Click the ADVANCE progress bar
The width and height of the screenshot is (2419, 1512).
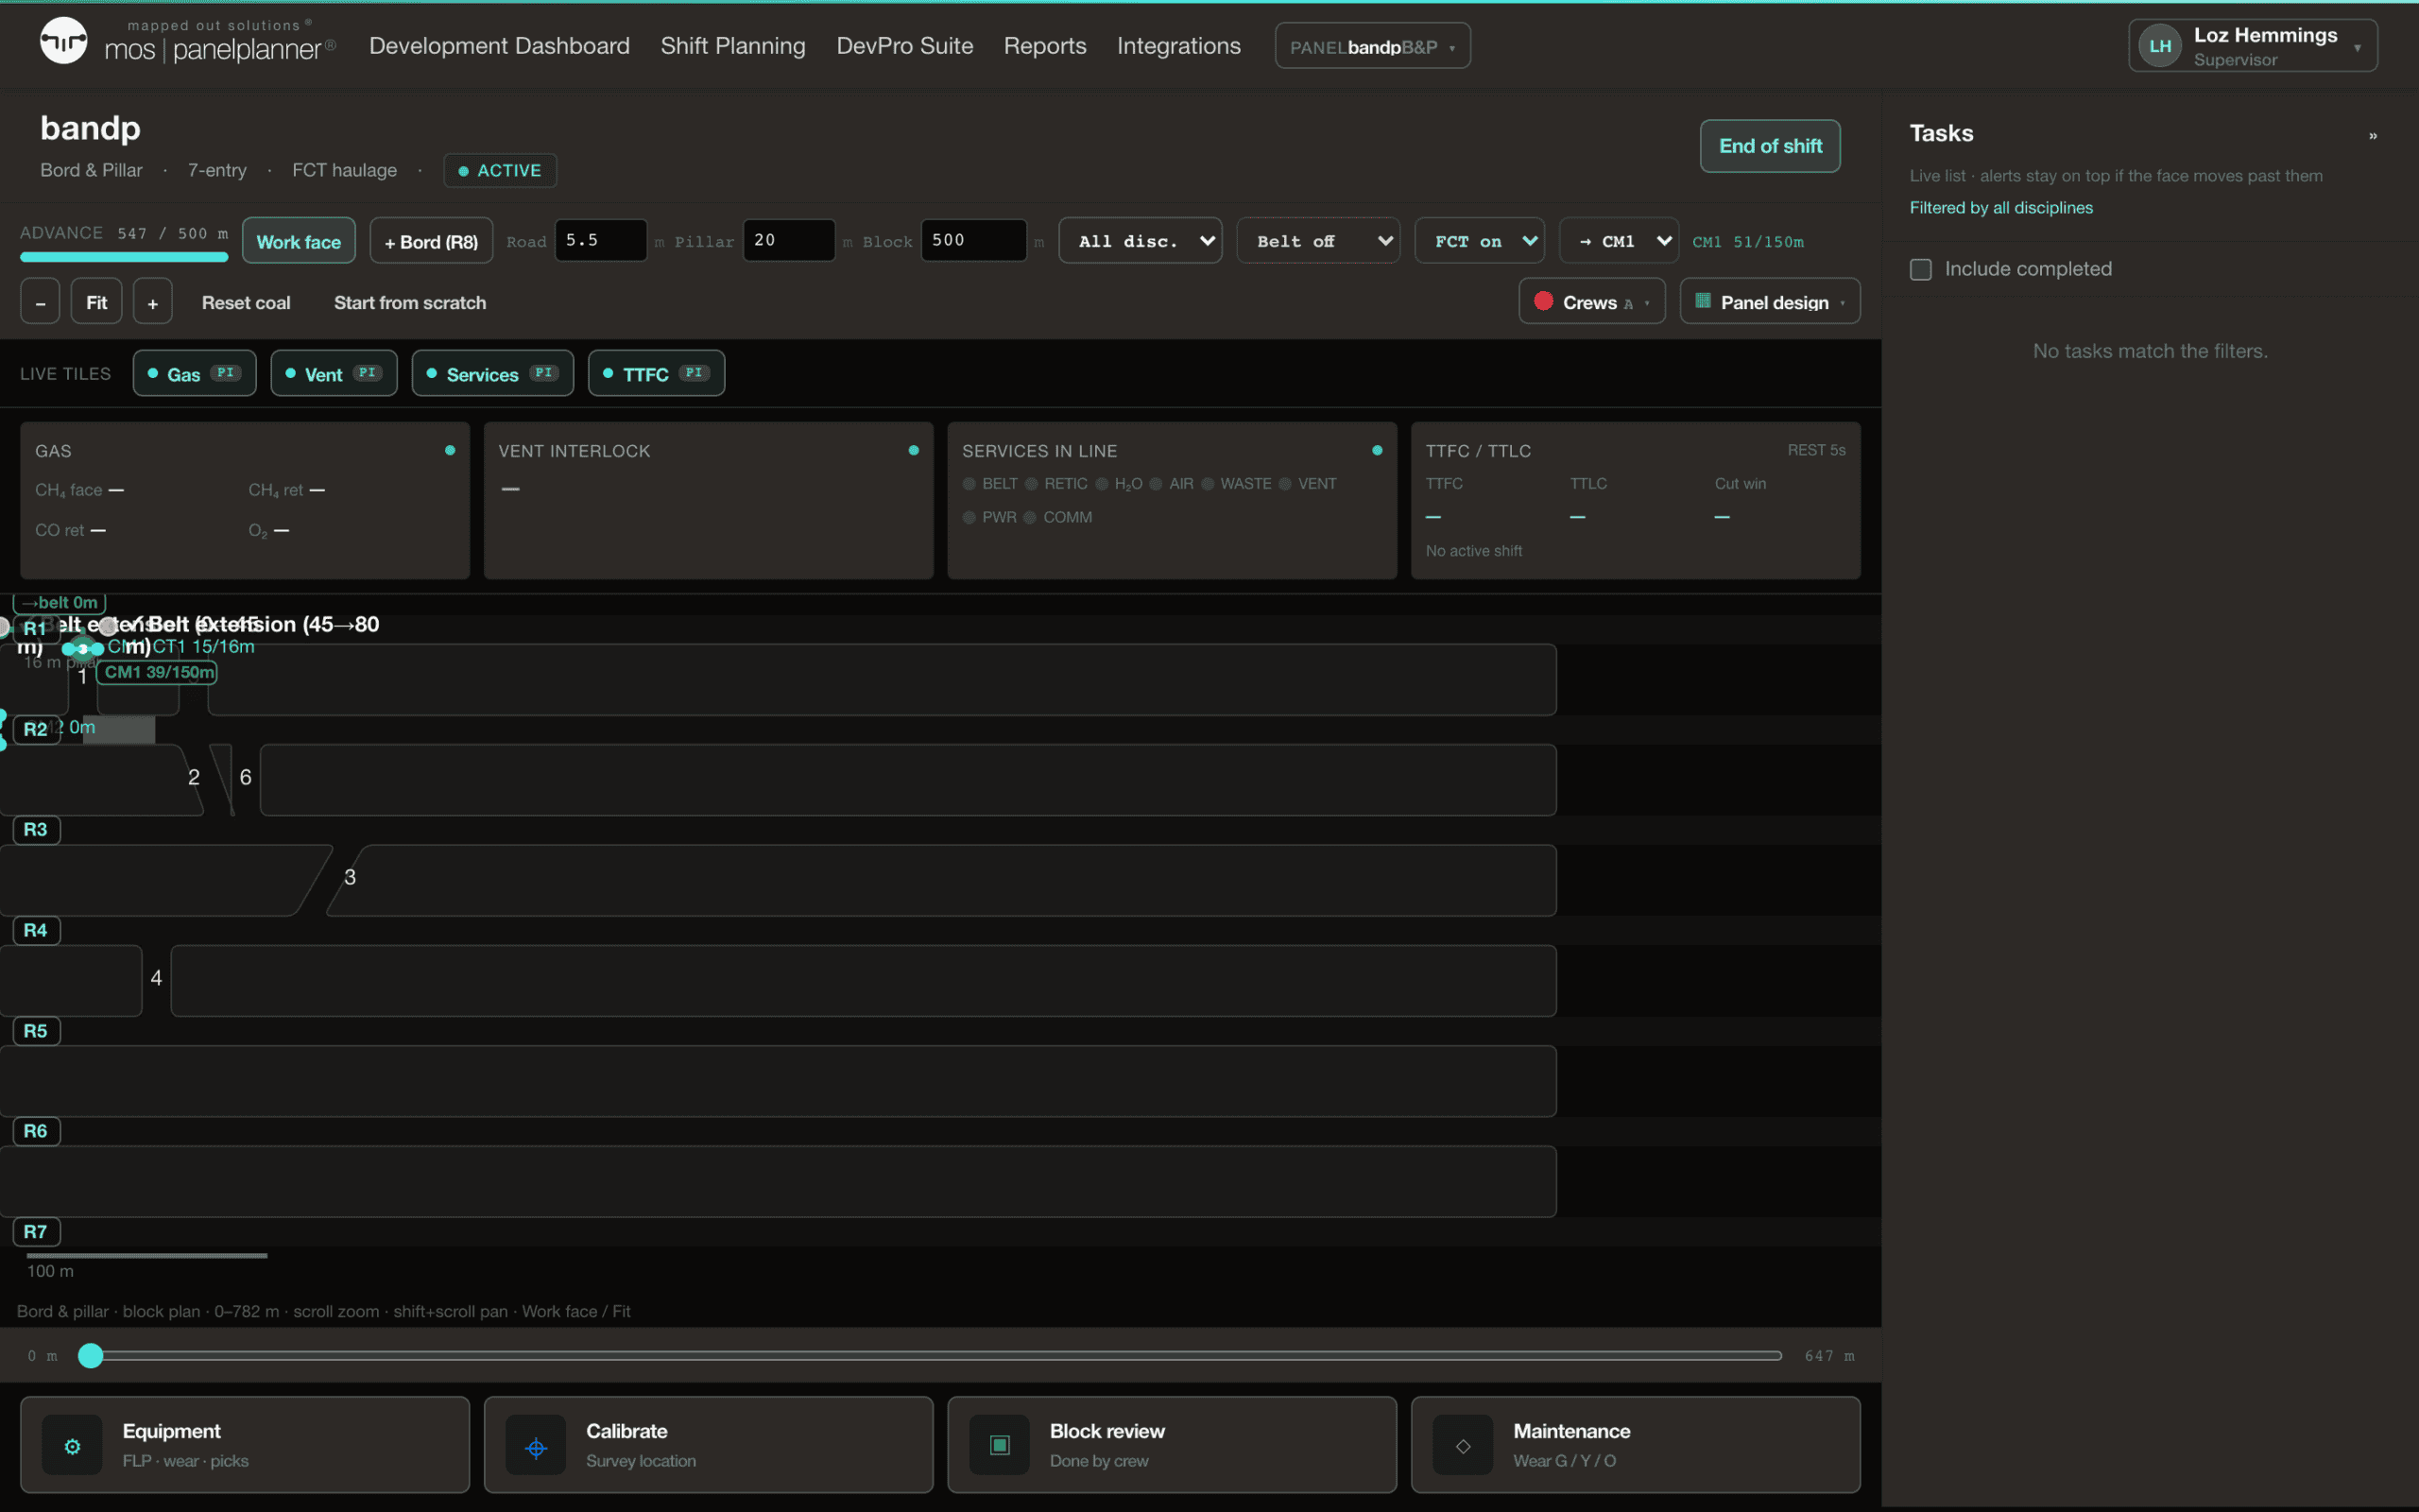[x=124, y=257]
